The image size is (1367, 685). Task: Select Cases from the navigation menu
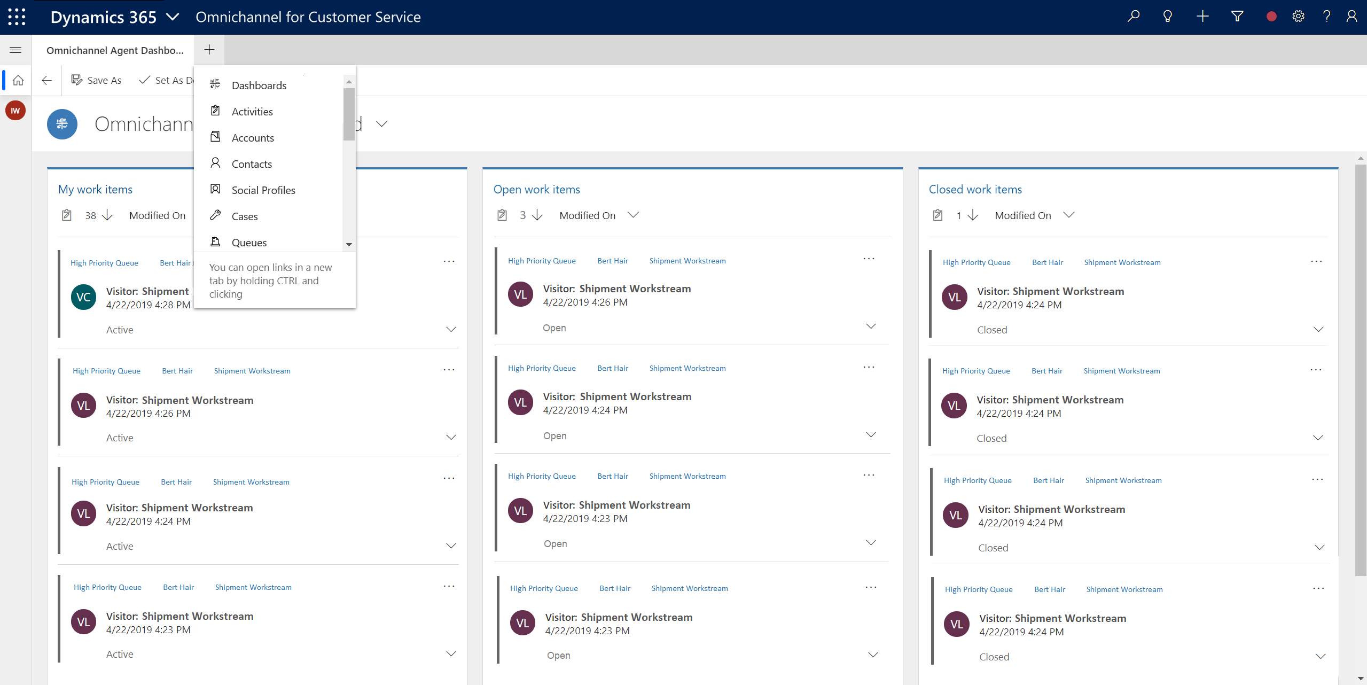(x=244, y=216)
